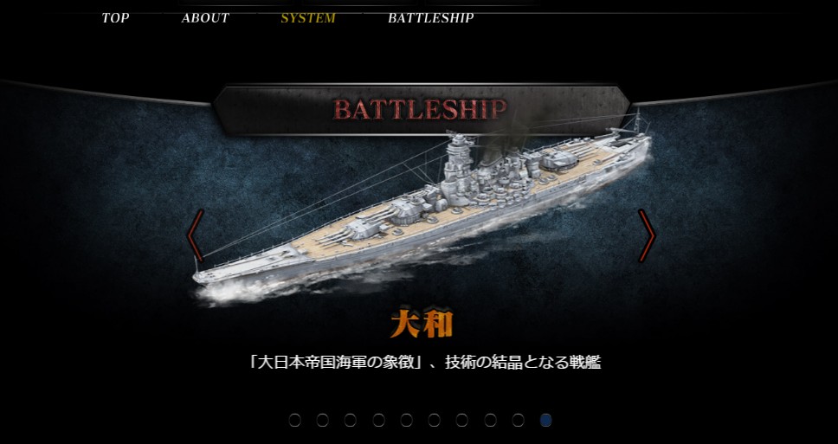The height and width of the screenshot is (444, 838).
Task: Click the active blue tenth slide dot
Action: tap(545, 421)
